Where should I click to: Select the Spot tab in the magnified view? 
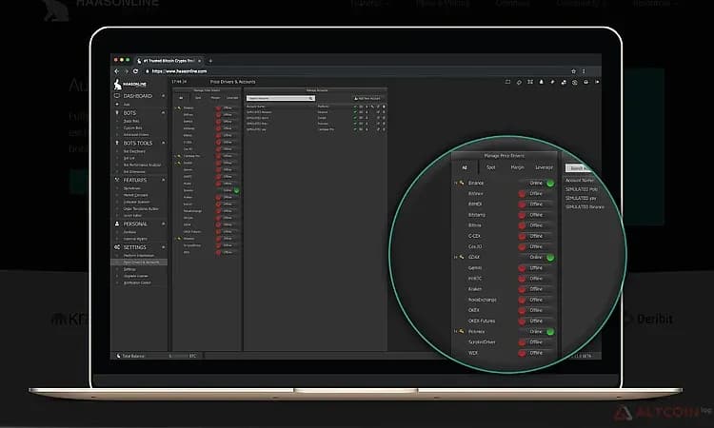click(x=491, y=167)
